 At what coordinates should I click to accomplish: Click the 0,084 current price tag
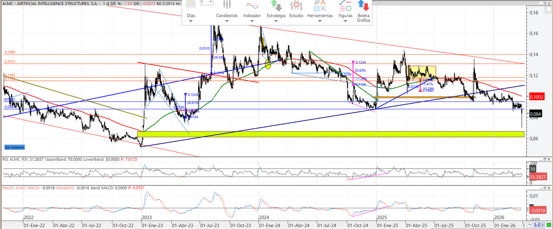click(535, 114)
